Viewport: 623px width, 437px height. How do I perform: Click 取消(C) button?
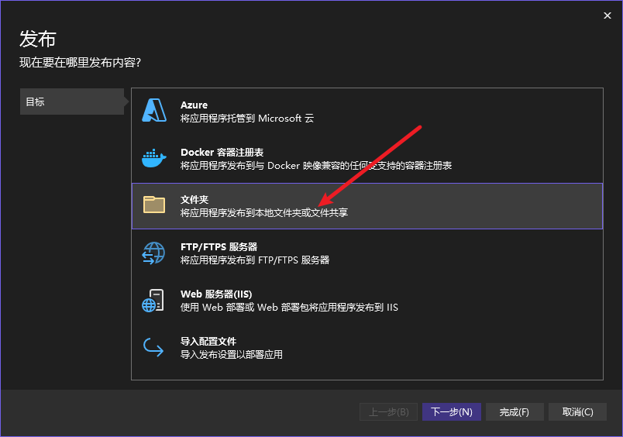coord(578,412)
